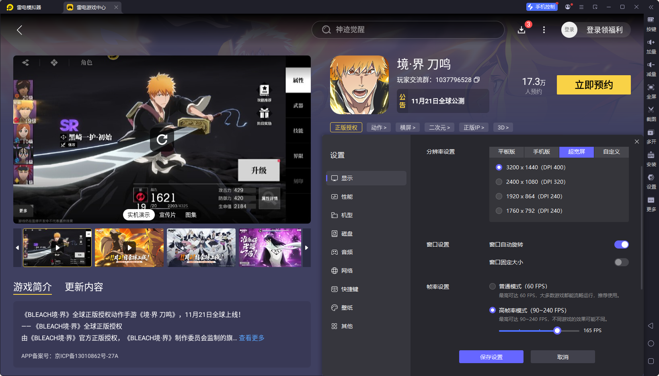This screenshot has height=376, width=659.
Task: Close the settings panel with X
Action: [637, 142]
